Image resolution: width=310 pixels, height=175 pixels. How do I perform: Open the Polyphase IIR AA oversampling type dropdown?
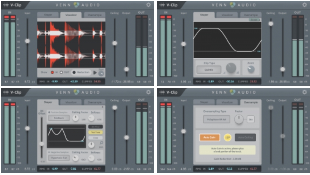tap(216, 119)
